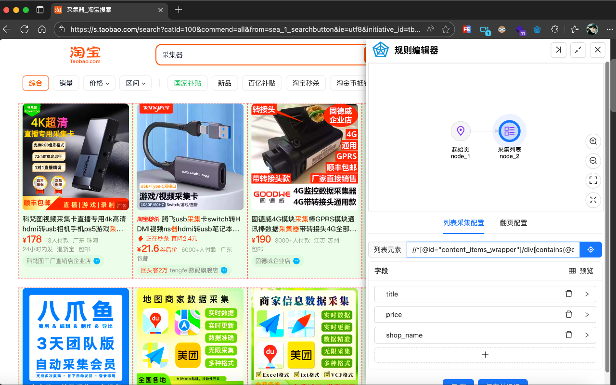Close the 规则编辑器 panel
This screenshot has height=385, width=616.
tap(597, 50)
